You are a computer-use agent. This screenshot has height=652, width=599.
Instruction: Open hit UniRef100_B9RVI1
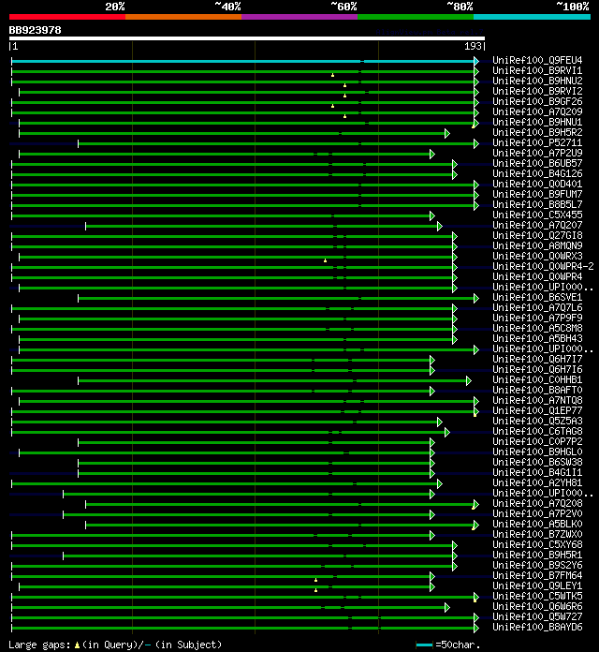pyautogui.click(x=537, y=70)
